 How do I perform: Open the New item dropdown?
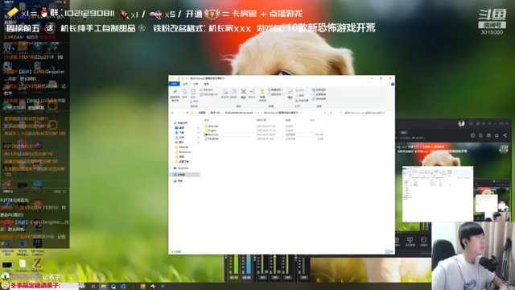(x=275, y=89)
